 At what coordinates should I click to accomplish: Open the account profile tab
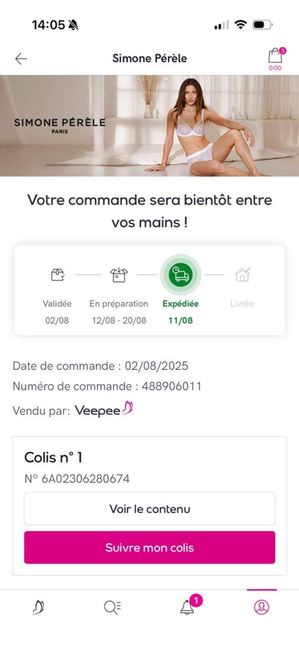point(261,607)
